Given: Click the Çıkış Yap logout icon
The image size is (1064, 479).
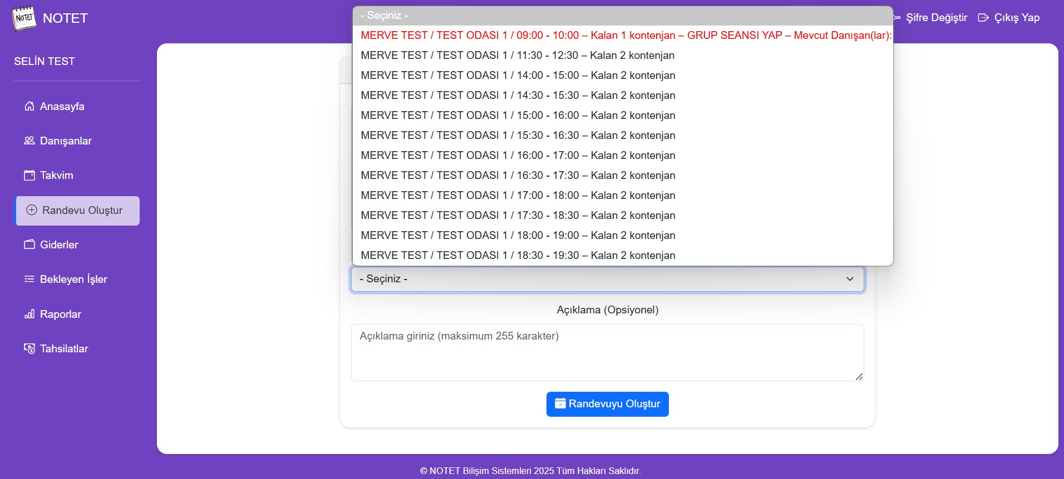Looking at the screenshot, I should 983,18.
